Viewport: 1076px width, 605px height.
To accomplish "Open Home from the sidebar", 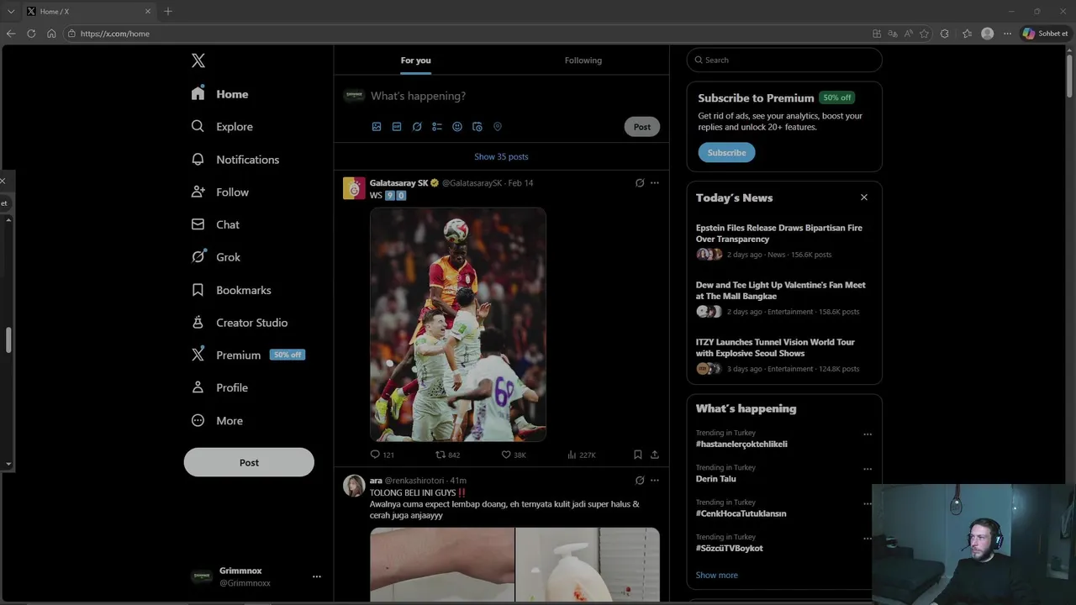I will [x=219, y=94].
